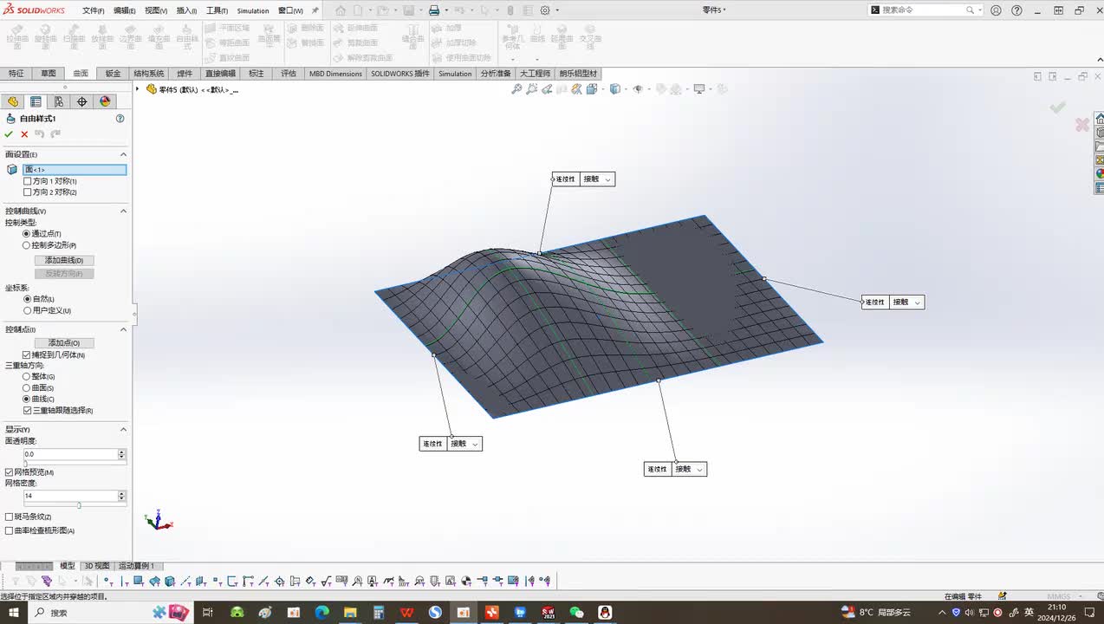Adjust the 网格密度 density slider
This screenshot has width=1104, height=624.
pos(79,505)
